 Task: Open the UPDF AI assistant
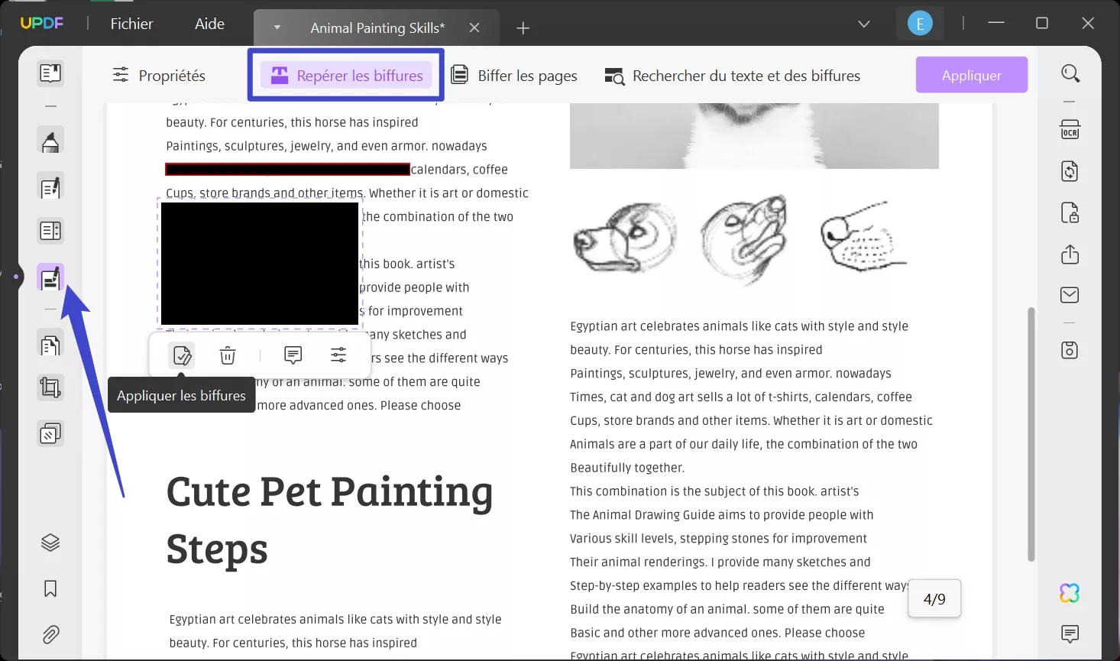1070,593
